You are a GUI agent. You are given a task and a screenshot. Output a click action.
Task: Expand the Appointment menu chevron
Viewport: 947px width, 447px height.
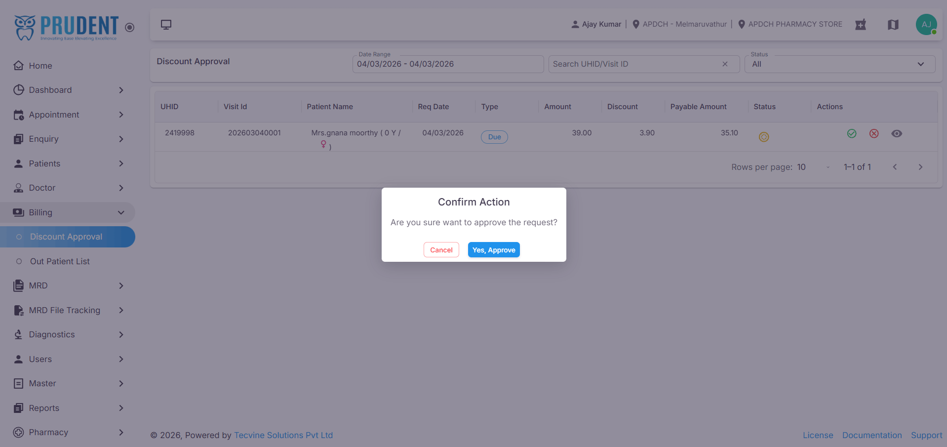pos(121,115)
